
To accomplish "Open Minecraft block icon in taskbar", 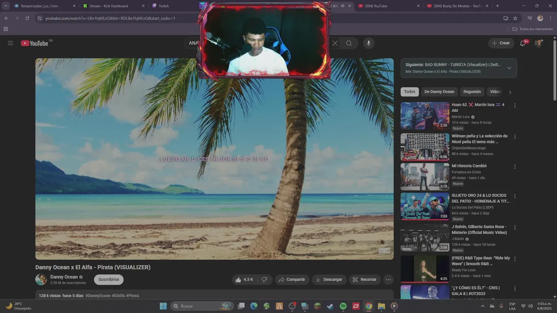I will point(318,306).
